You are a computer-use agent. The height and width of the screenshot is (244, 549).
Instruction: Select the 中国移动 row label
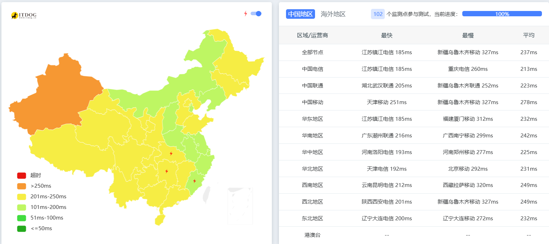pos(313,102)
